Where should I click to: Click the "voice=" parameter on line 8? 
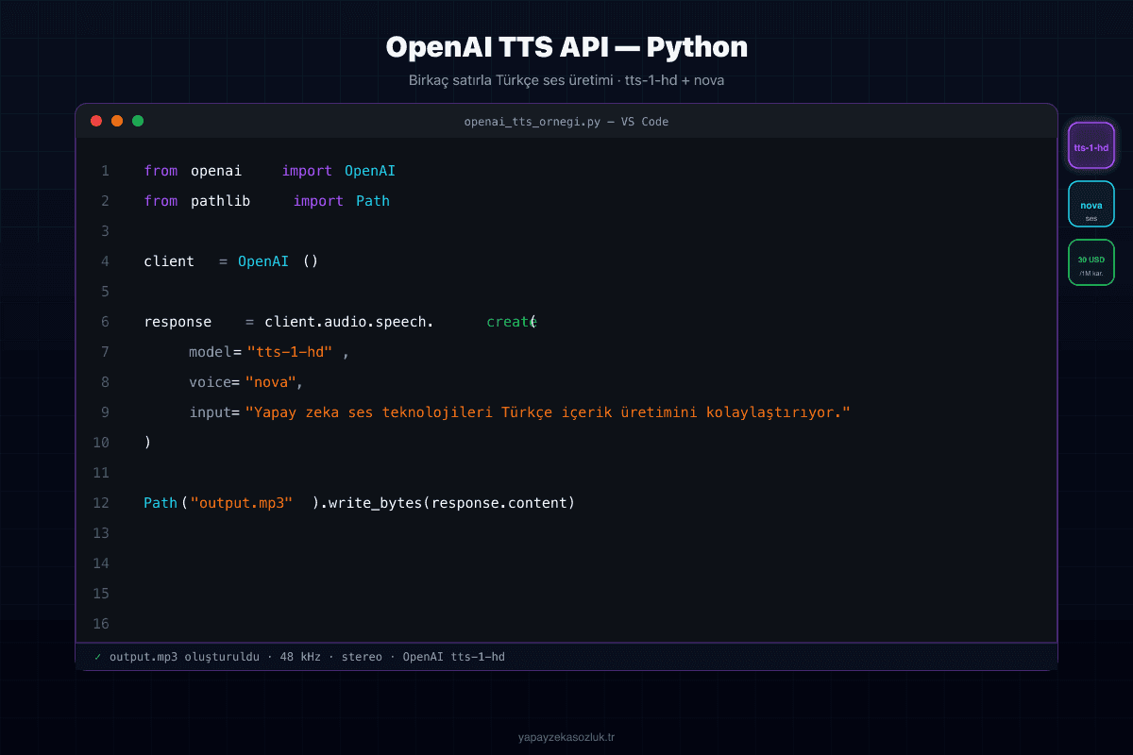pos(215,382)
